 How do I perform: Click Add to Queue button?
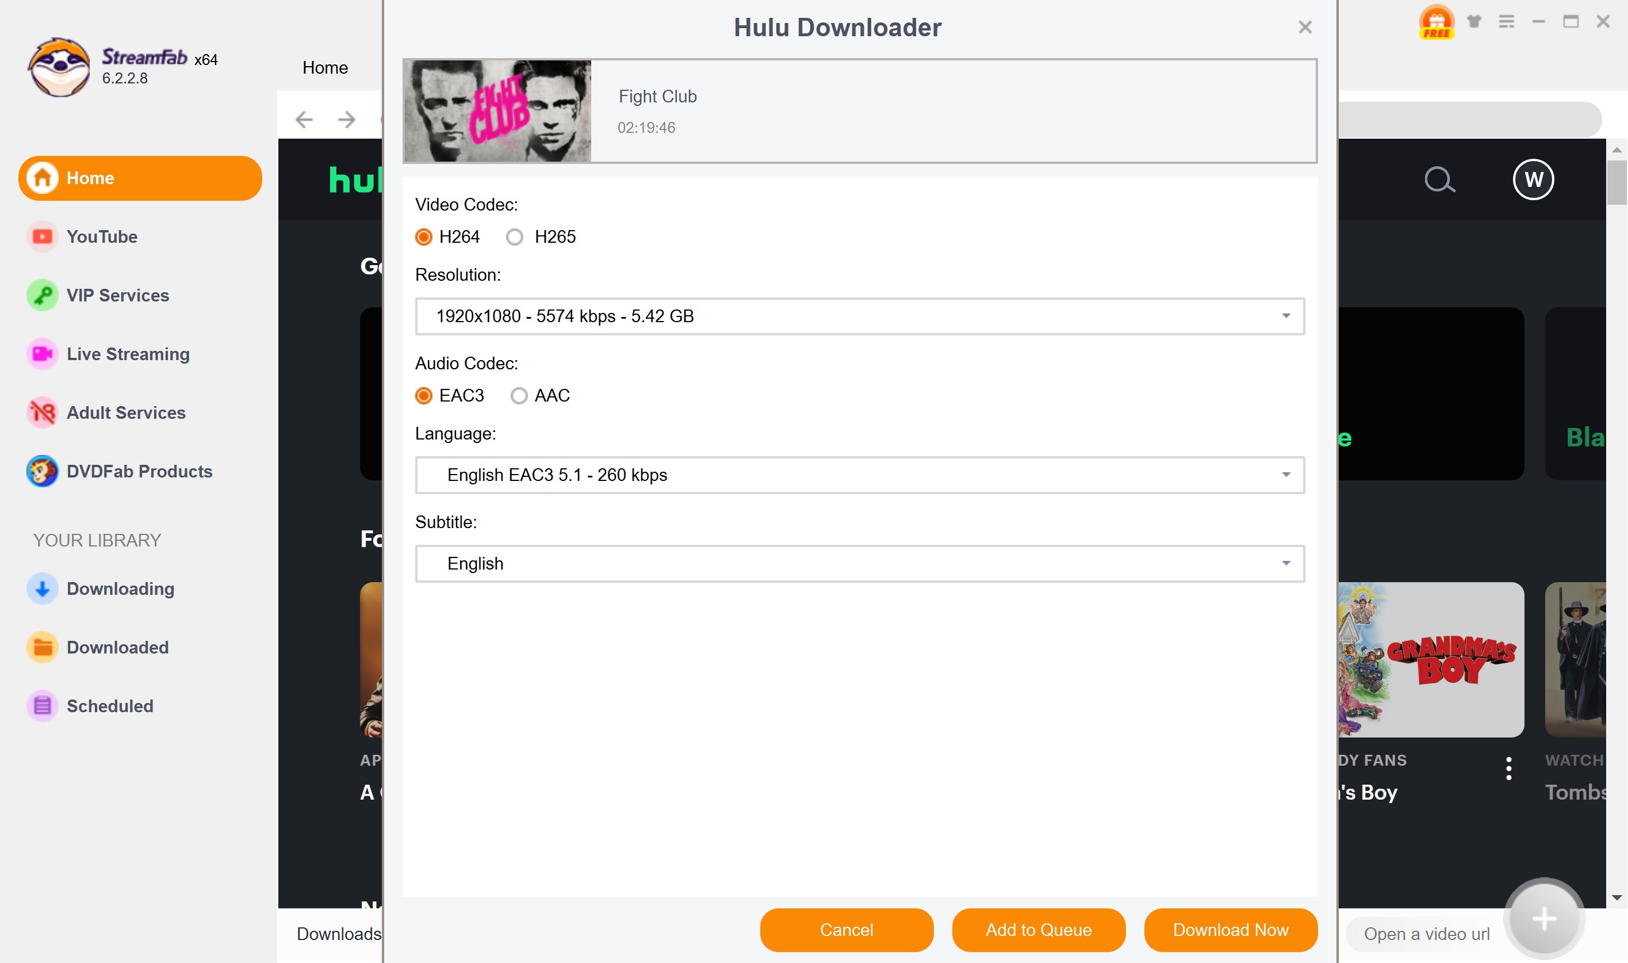point(1039,930)
